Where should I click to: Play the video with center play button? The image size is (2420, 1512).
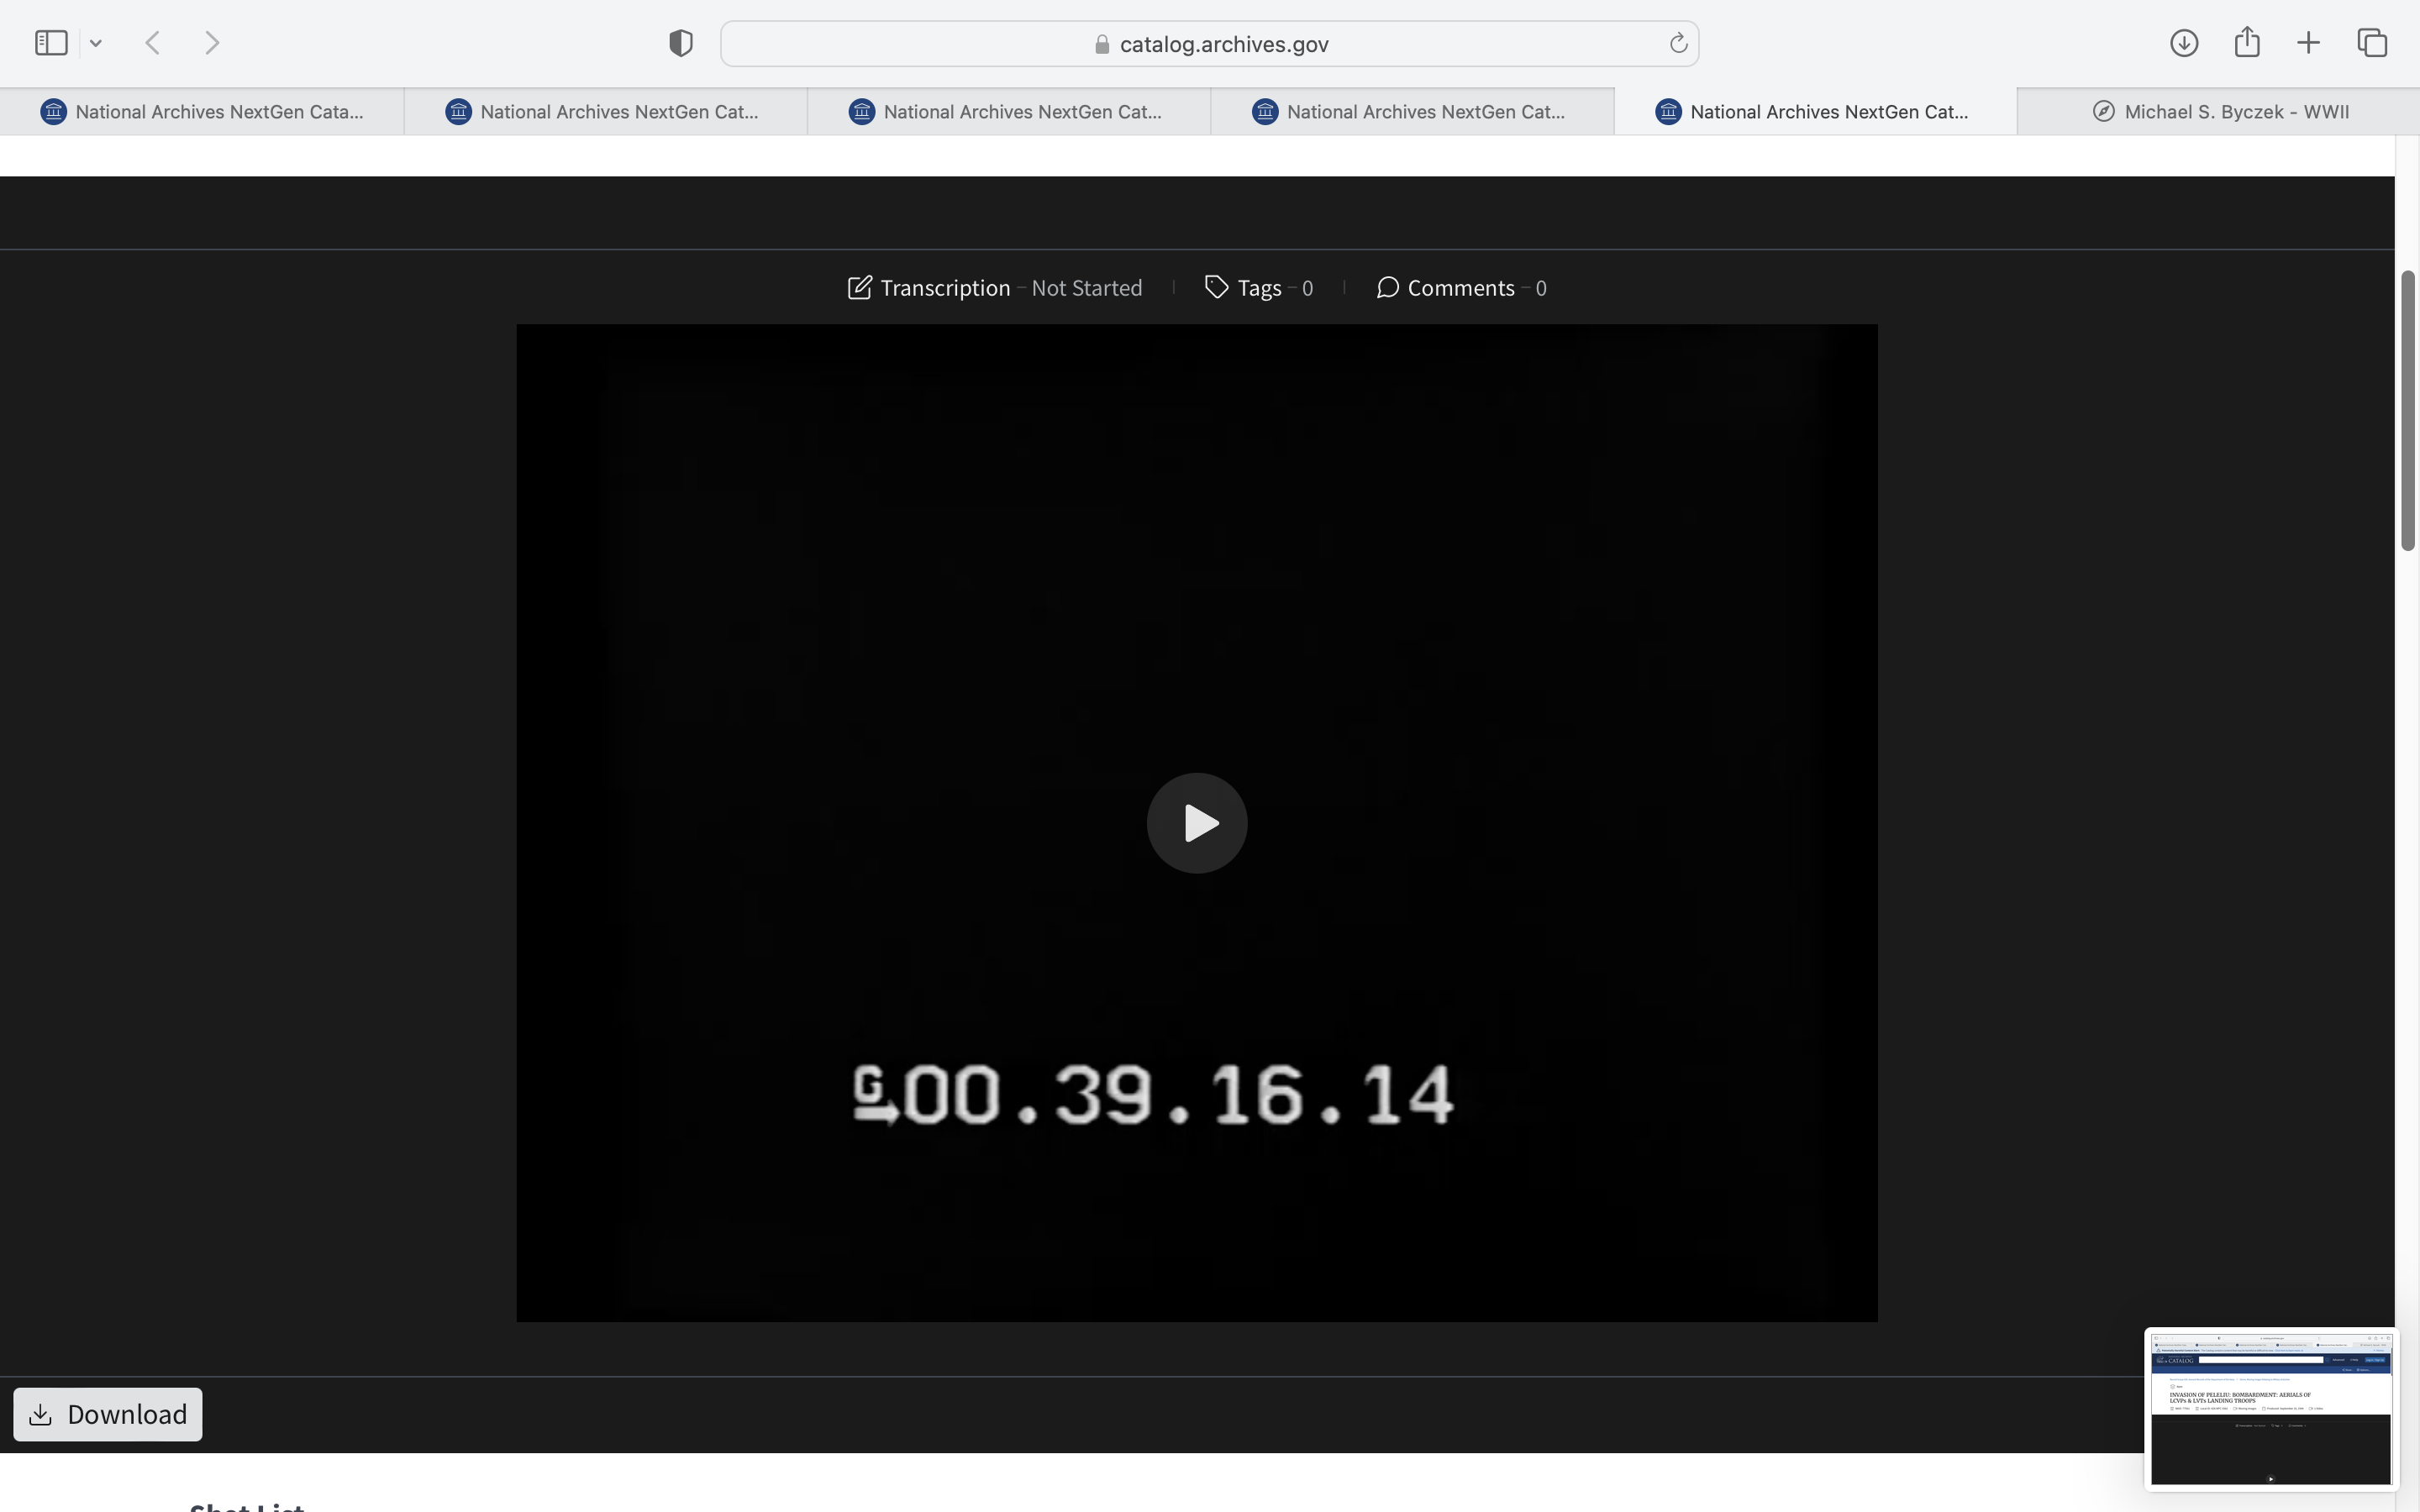[1196, 823]
